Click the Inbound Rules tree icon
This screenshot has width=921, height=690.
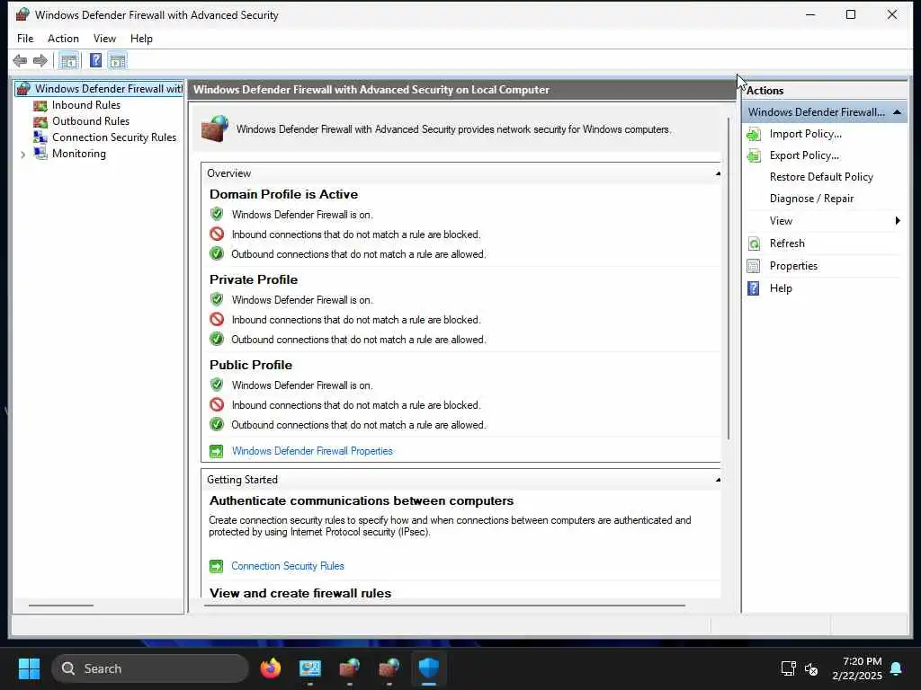tap(40, 106)
